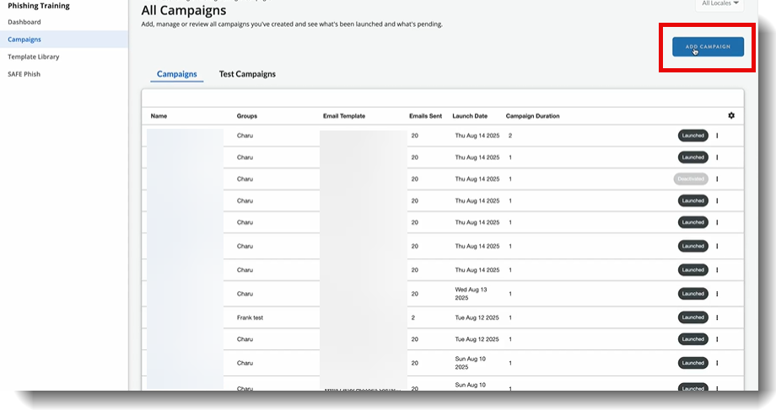Open kebab menu for the Deactivated campaign
The width and height of the screenshot is (776, 410).
[717, 178]
